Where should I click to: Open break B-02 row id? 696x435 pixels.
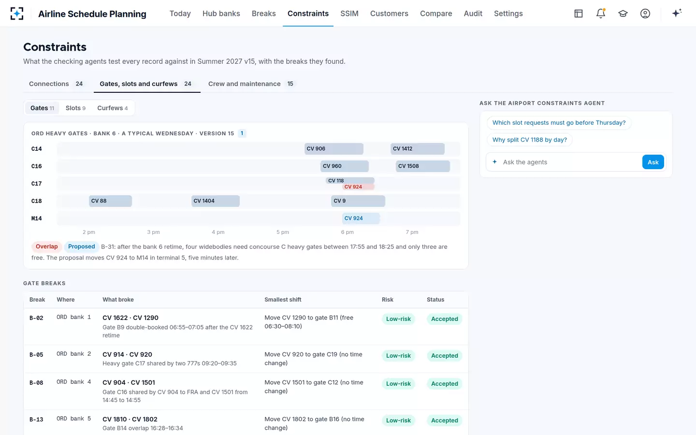(36, 318)
